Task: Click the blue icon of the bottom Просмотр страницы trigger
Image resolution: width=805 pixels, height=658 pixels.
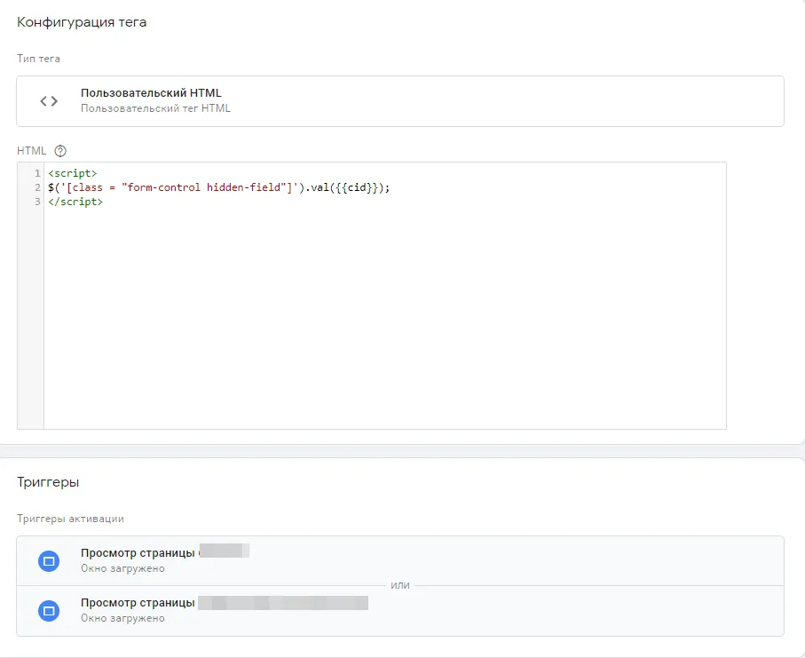Action: [50, 611]
